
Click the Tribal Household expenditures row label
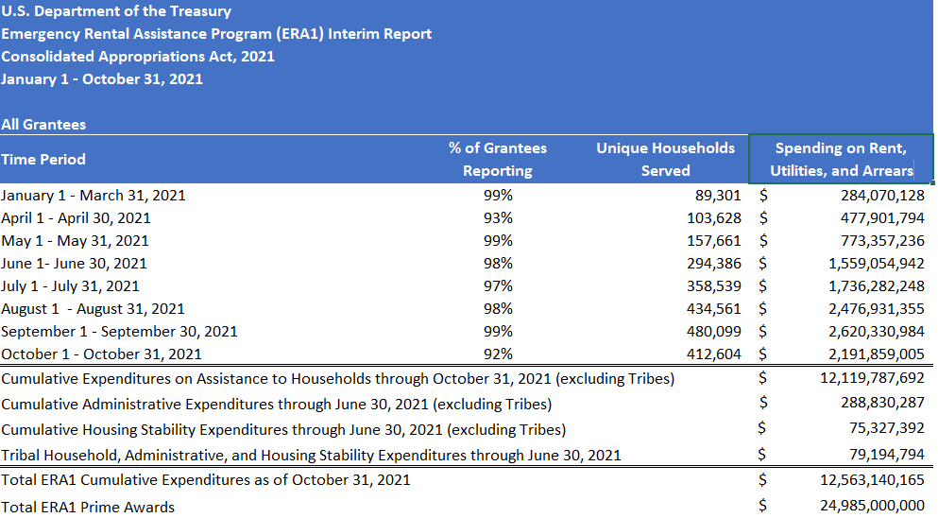(311, 455)
